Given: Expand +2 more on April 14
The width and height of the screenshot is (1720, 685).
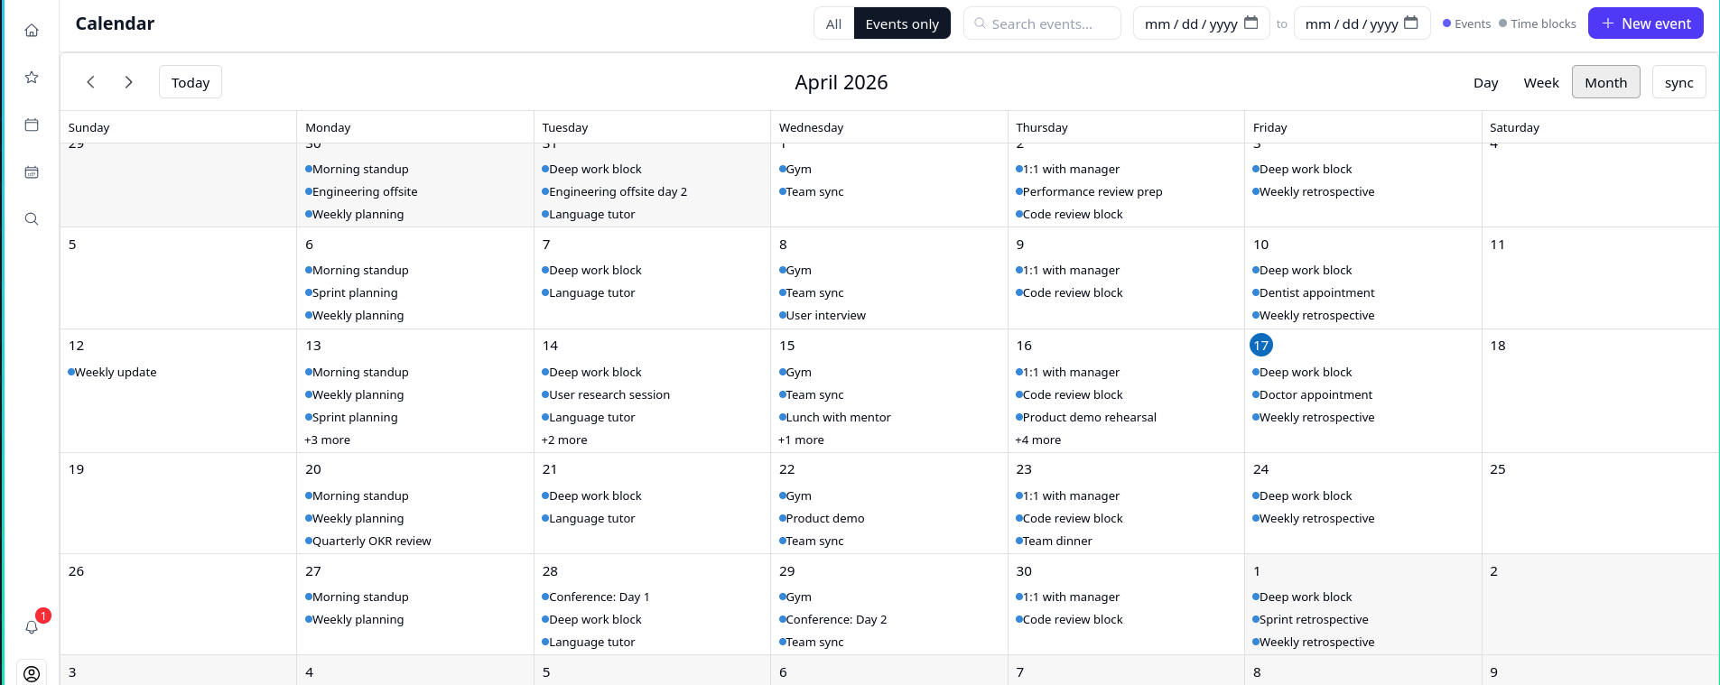Looking at the screenshot, I should click(564, 440).
